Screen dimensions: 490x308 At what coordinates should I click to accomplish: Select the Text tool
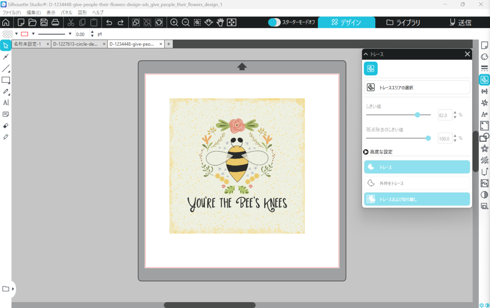pyautogui.click(x=6, y=103)
